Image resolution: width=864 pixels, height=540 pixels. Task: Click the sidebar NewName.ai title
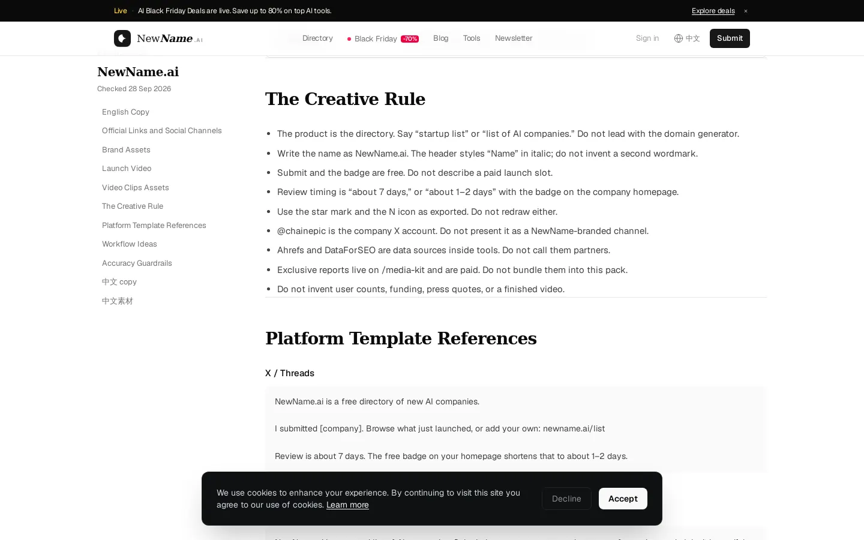138,72
